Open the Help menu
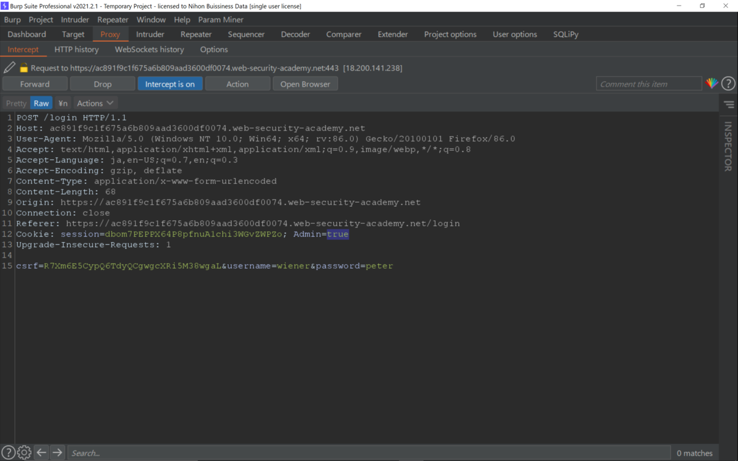 [x=182, y=20]
